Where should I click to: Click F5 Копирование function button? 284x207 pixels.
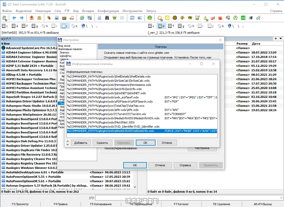(x=101, y=204)
